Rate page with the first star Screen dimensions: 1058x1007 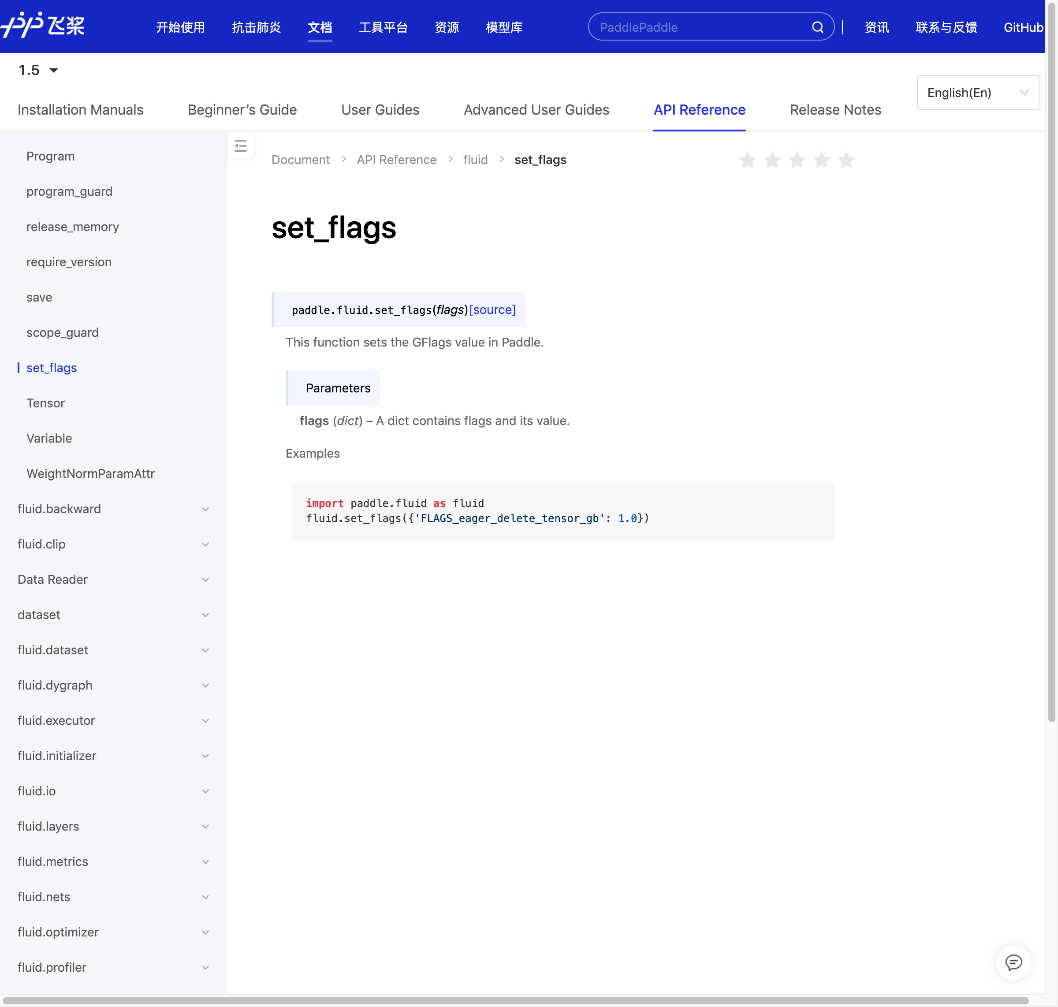[747, 160]
